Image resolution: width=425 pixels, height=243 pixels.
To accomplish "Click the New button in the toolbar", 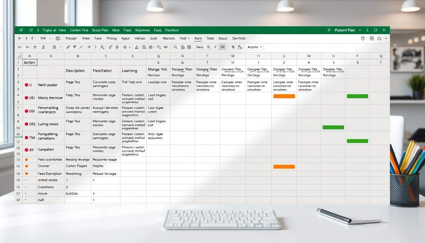I will (x=200, y=47).
